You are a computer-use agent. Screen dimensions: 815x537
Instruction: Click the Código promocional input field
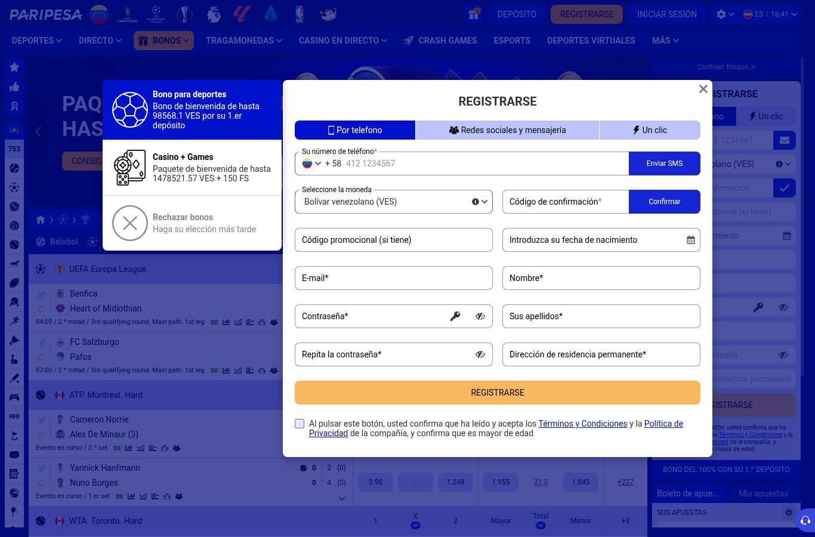pyautogui.click(x=394, y=240)
